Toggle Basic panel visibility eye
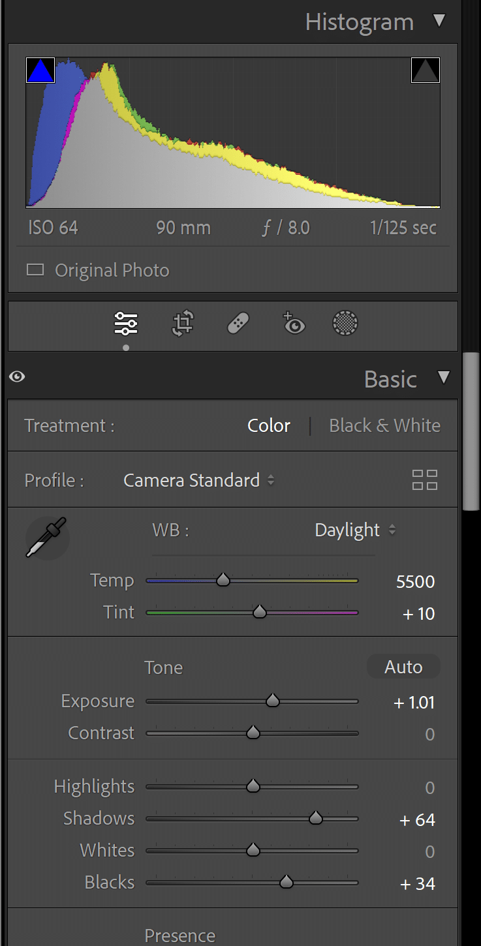 [x=18, y=376]
